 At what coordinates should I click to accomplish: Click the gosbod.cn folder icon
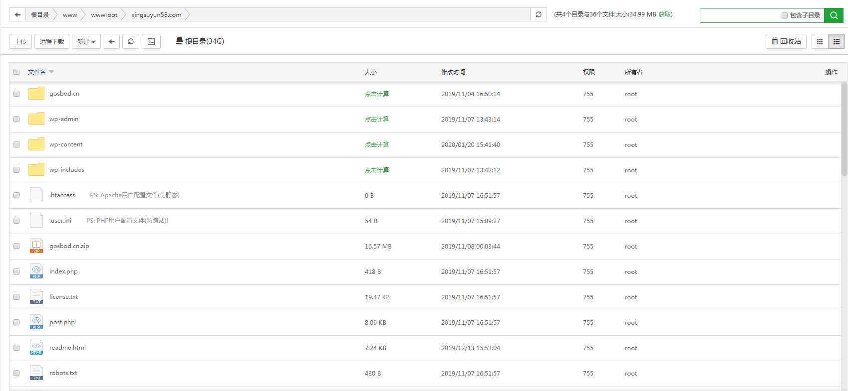click(x=36, y=94)
